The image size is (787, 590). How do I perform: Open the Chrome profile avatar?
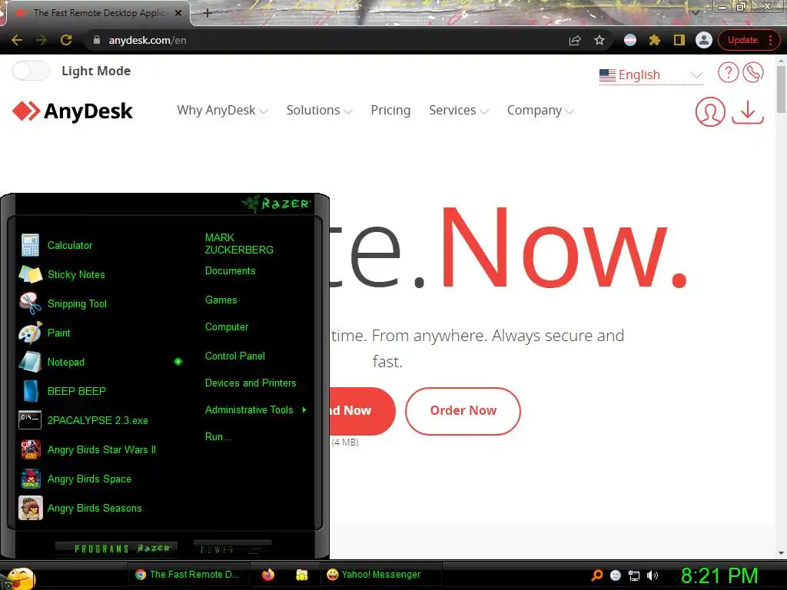(704, 40)
